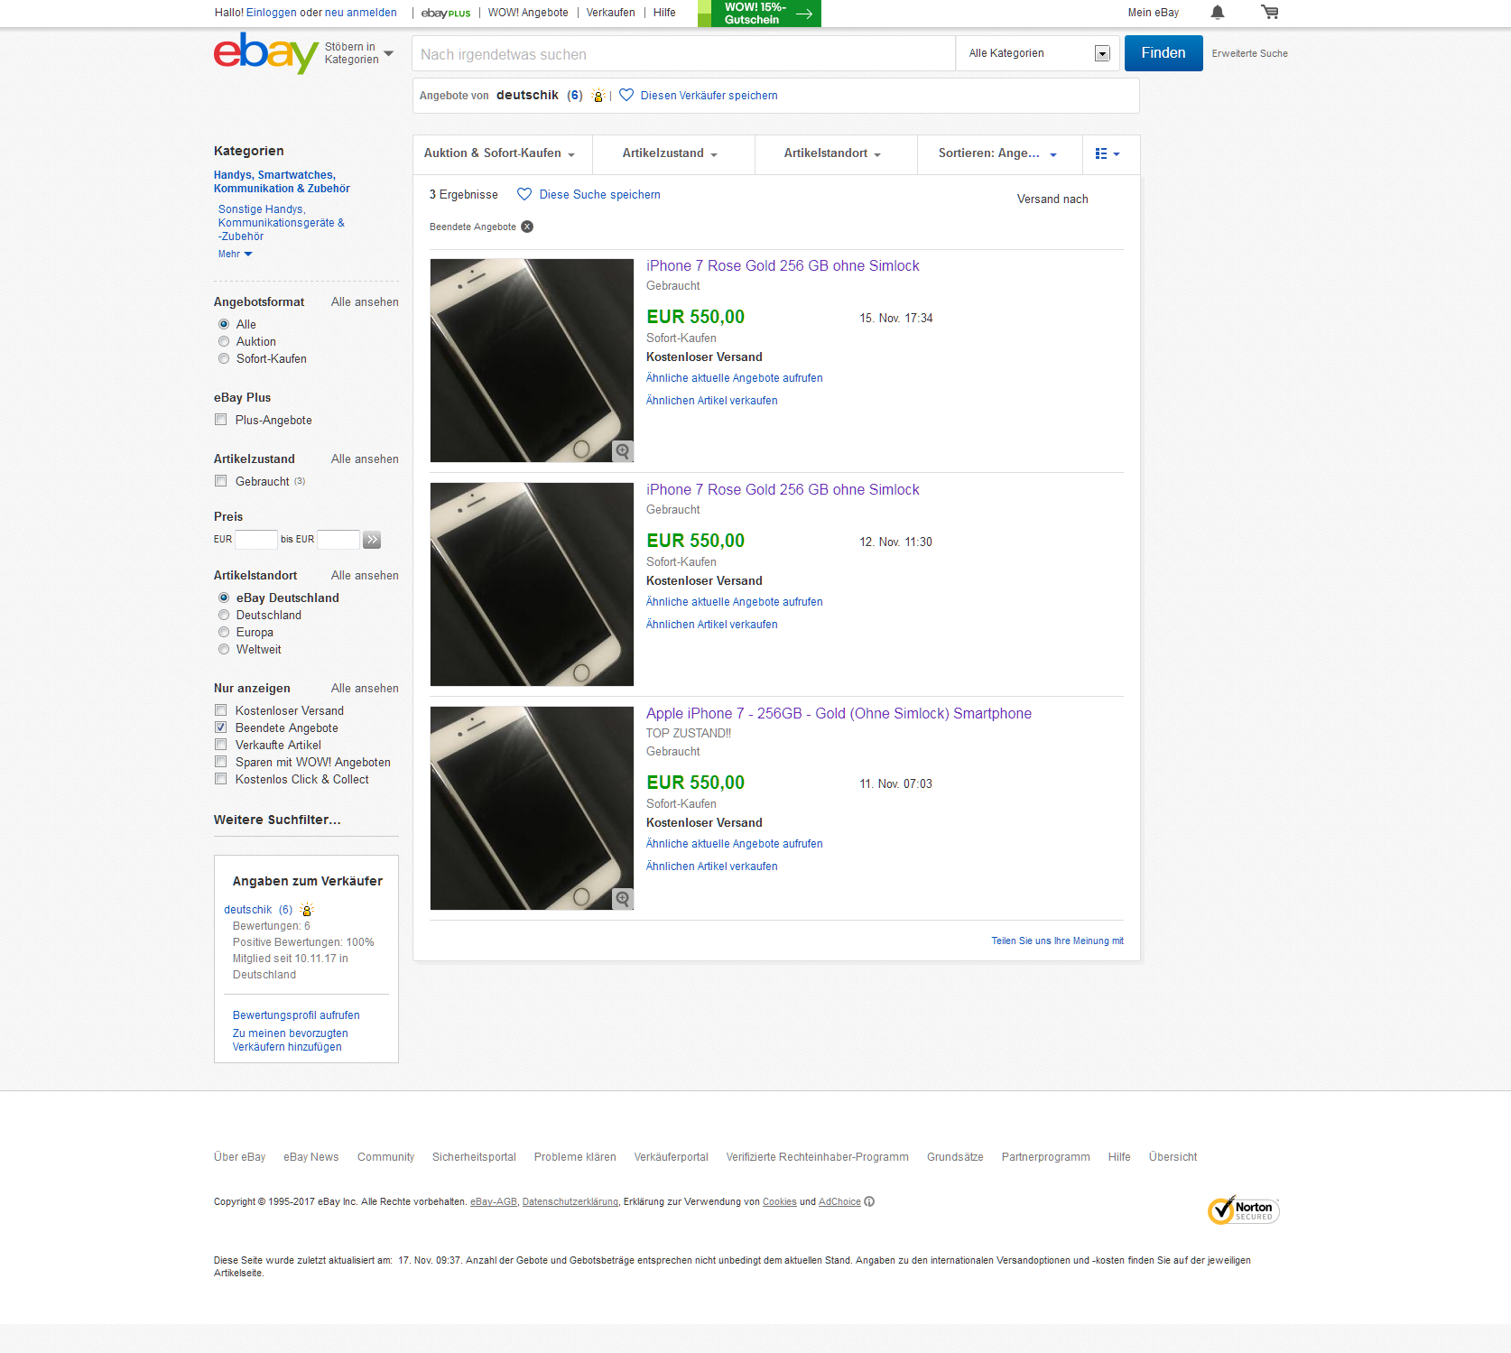Check the Plus-Angebote checkbox

[220, 419]
